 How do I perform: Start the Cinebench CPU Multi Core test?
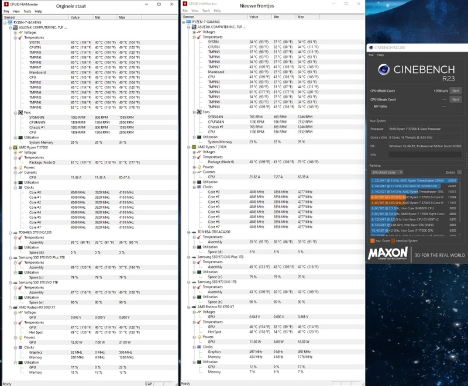(x=456, y=91)
